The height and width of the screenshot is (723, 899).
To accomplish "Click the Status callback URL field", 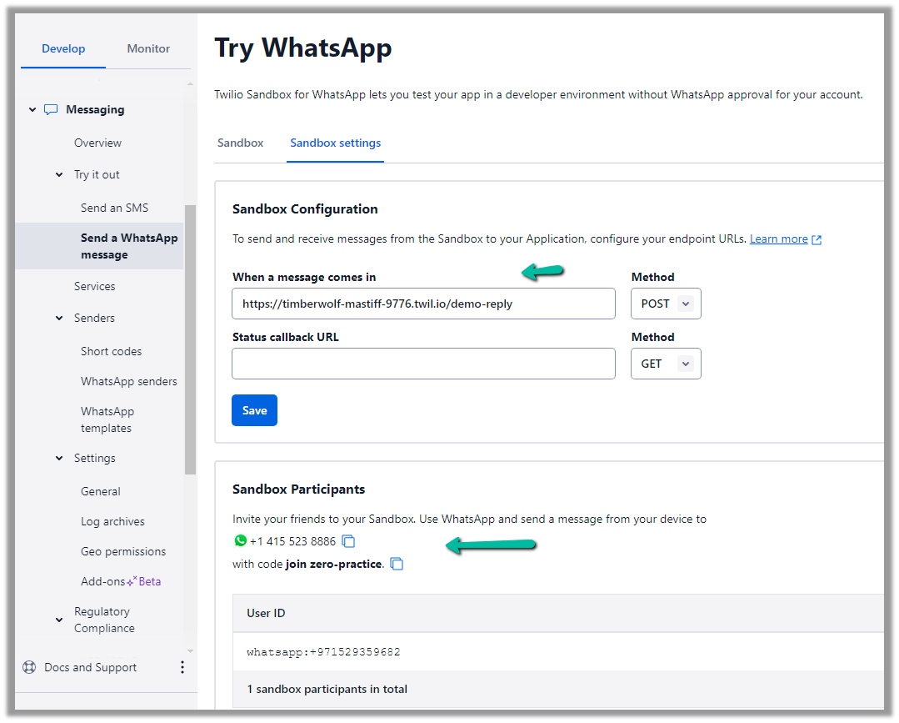I will [x=423, y=364].
